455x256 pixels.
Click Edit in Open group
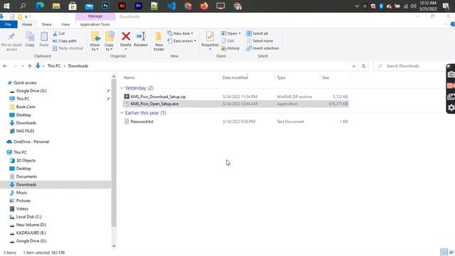pyautogui.click(x=227, y=41)
